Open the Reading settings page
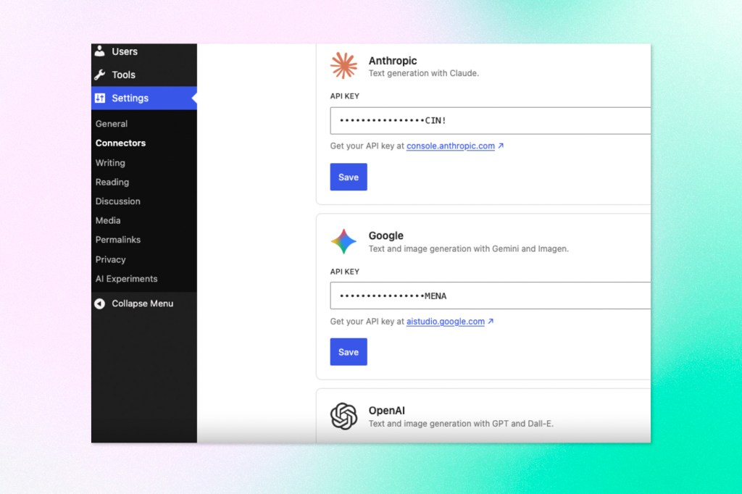The width and height of the screenshot is (742, 494). [x=112, y=182]
